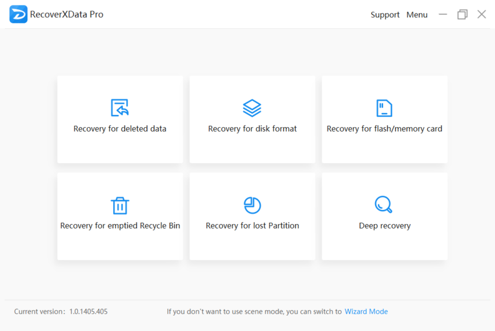Screen dimensions: 495x331
Task: Restore down the application window
Action: (x=462, y=14)
